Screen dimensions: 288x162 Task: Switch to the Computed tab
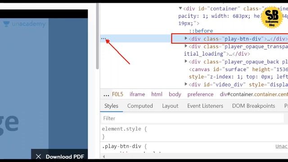[x=140, y=106]
